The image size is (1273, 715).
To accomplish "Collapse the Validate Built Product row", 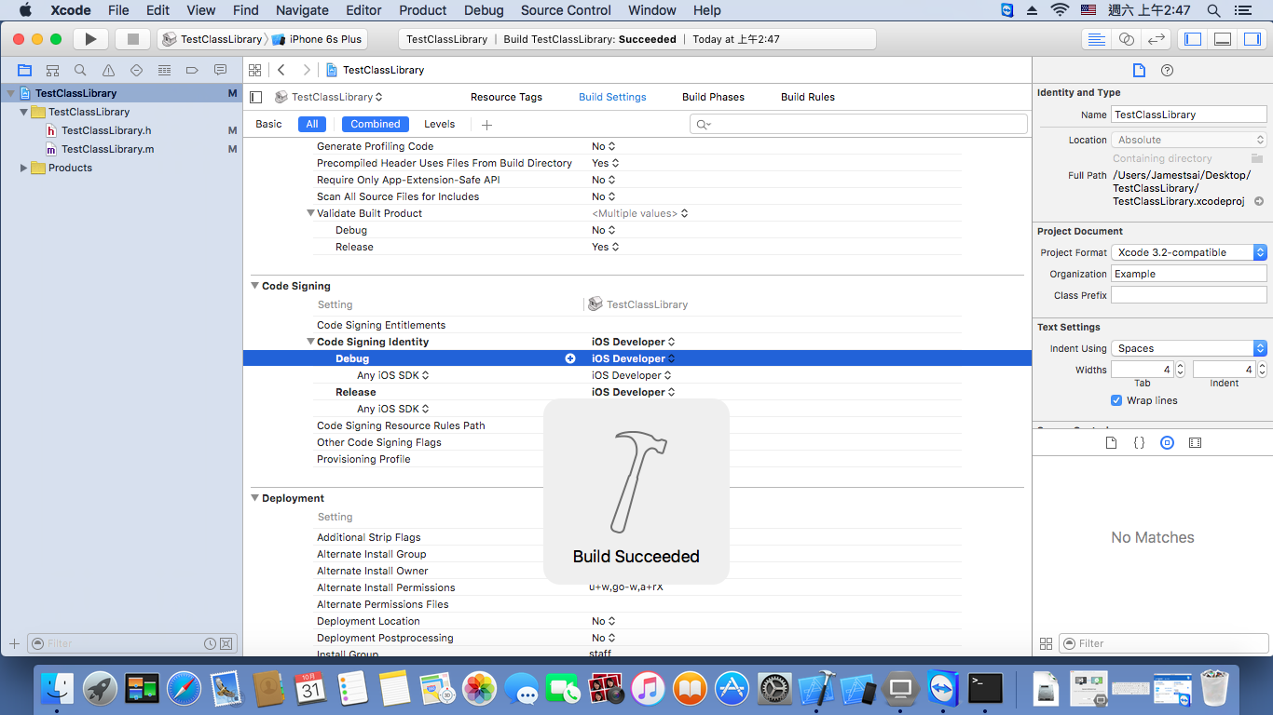I will pyautogui.click(x=310, y=213).
